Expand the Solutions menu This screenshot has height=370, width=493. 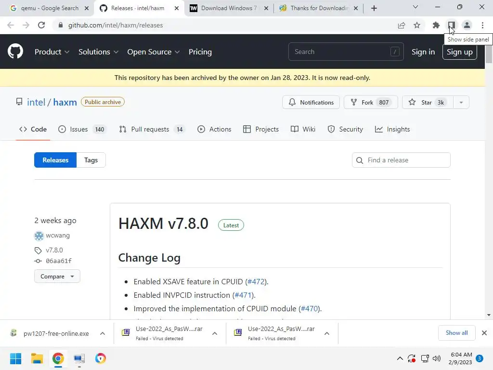[98, 52]
